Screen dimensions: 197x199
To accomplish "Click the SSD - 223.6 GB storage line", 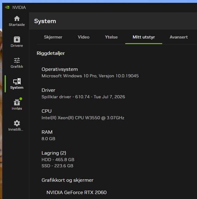I will click(57, 166).
